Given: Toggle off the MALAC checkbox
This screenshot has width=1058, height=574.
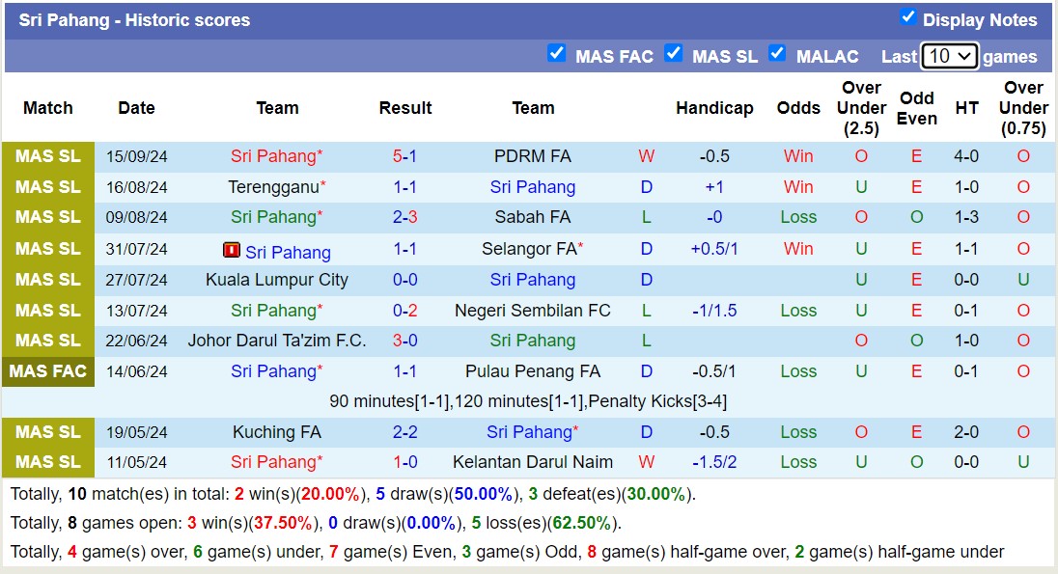Looking at the screenshot, I should tap(777, 55).
